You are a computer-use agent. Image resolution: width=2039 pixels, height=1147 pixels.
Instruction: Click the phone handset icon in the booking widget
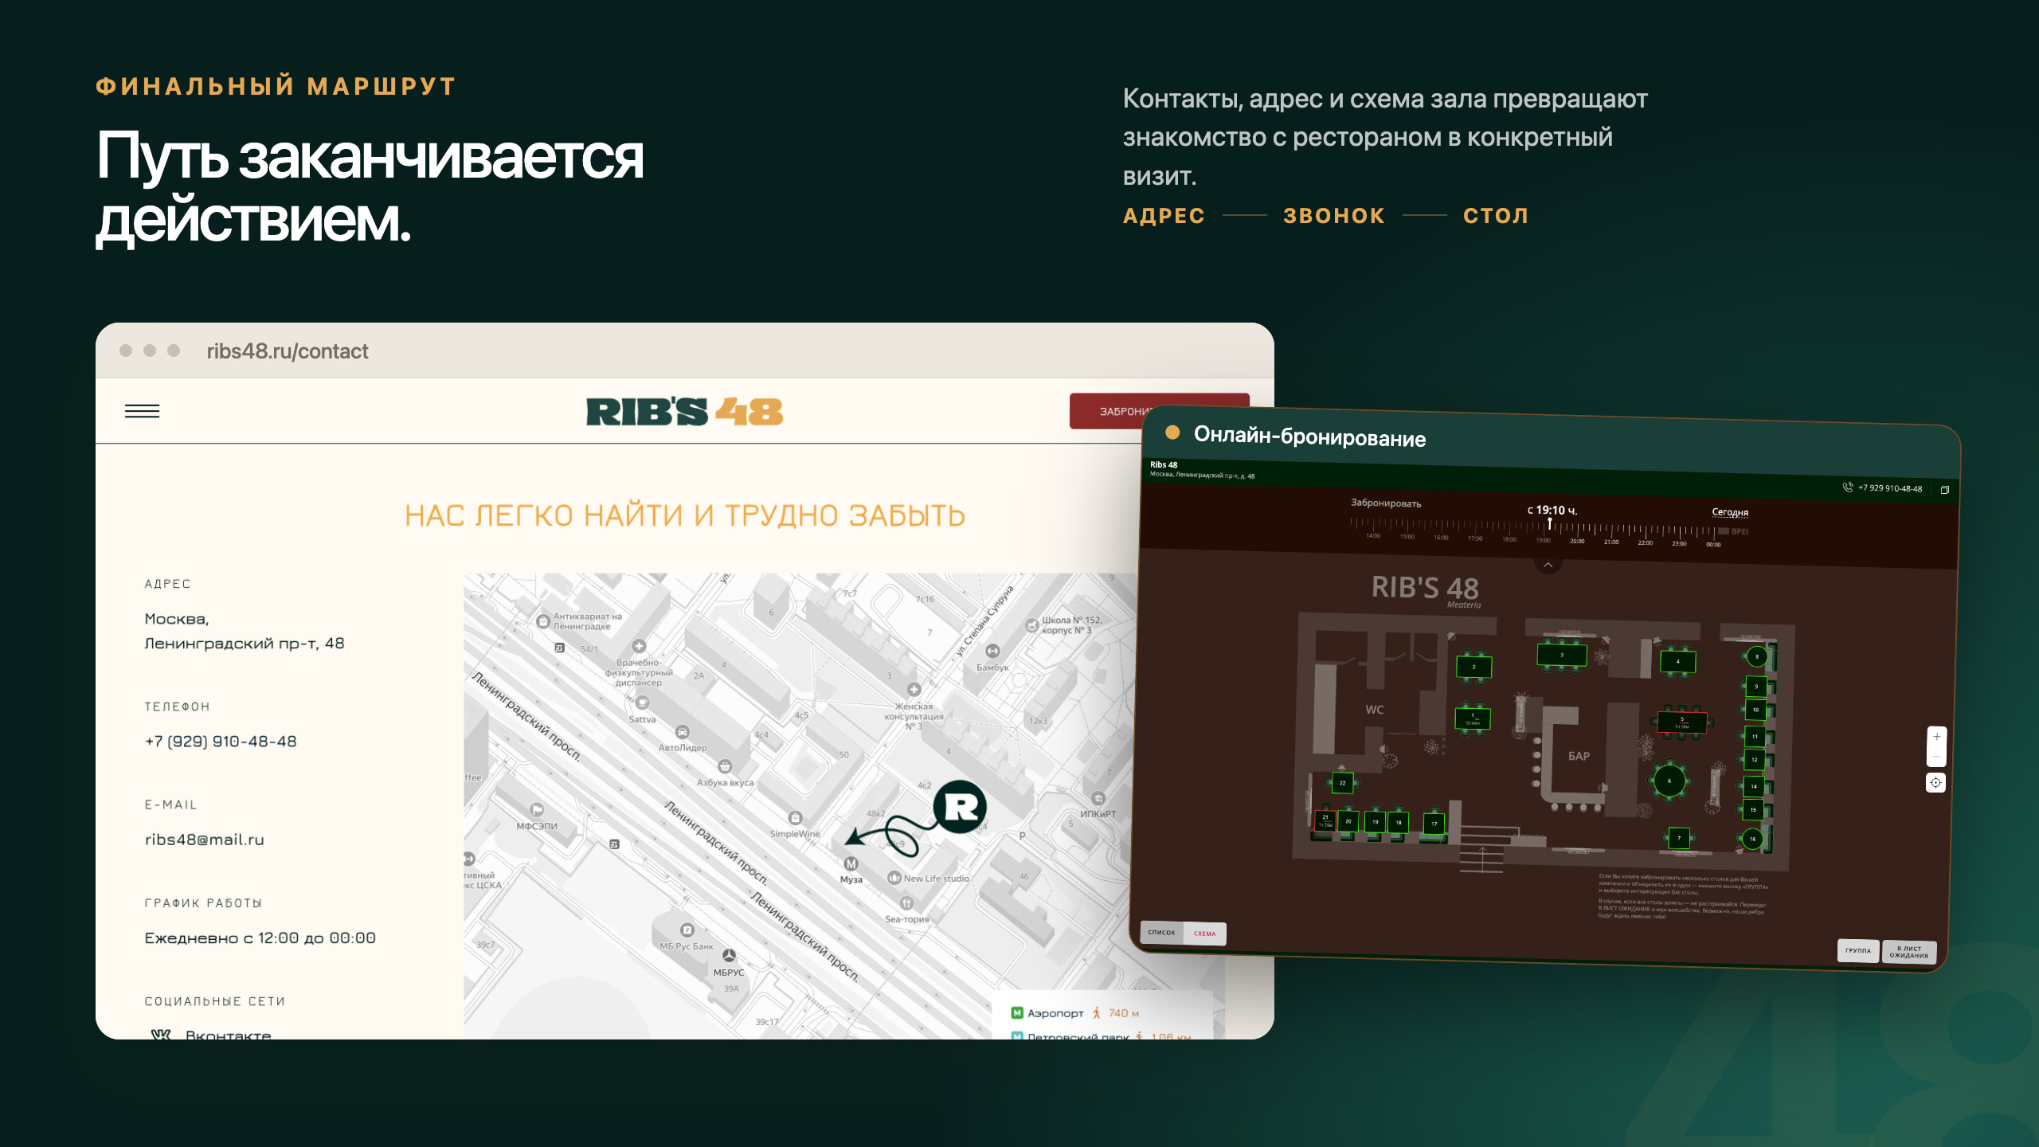1848,487
